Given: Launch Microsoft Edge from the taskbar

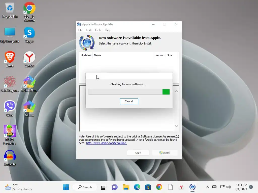Looking at the screenshot, I should tap(137, 187).
